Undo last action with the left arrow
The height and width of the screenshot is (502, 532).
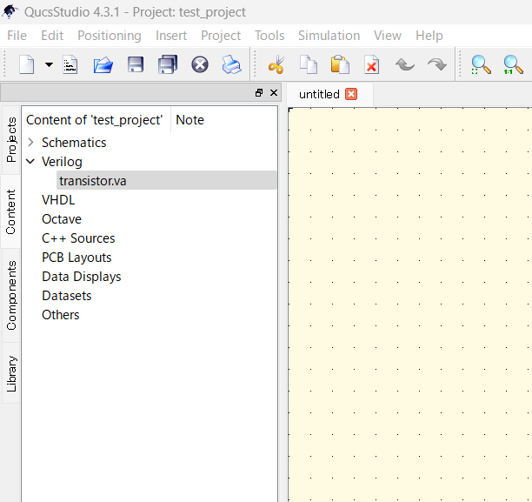click(405, 64)
